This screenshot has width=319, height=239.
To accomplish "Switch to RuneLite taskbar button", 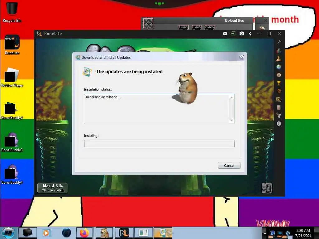I will (124, 233).
